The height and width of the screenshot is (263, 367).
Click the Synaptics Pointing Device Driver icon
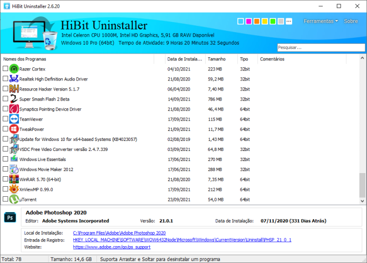14,109
